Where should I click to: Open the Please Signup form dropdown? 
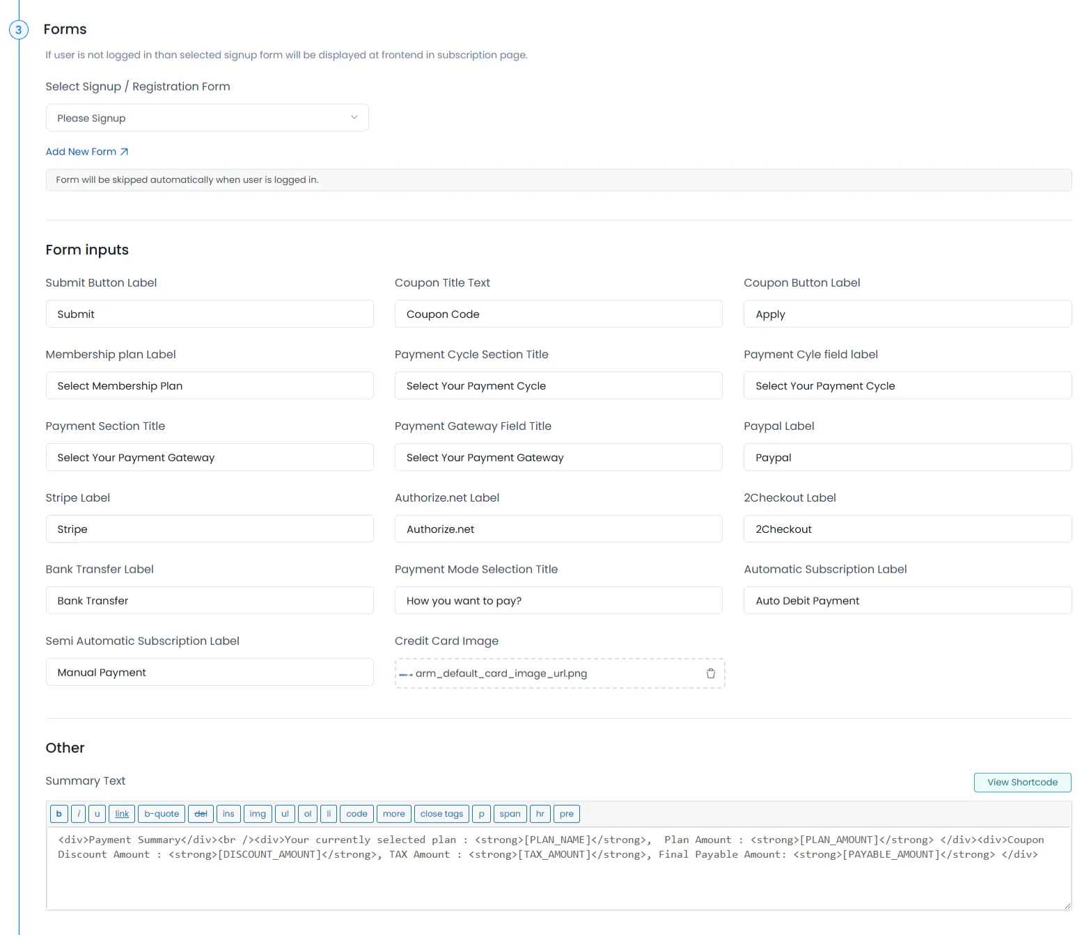(207, 117)
